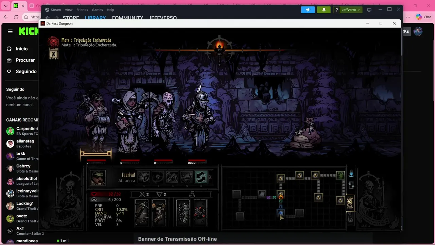Screen dimensions: 435x245
Task: Click the CRIT 10.0% stat
Action: click(x=111, y=210)
